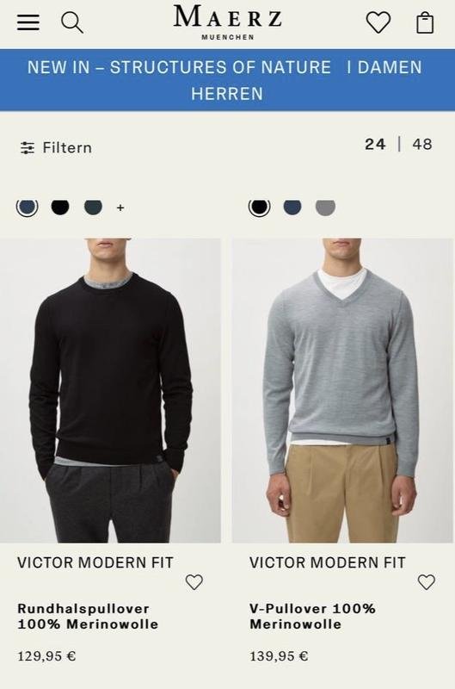Select black color for V-Pullover

259,207
